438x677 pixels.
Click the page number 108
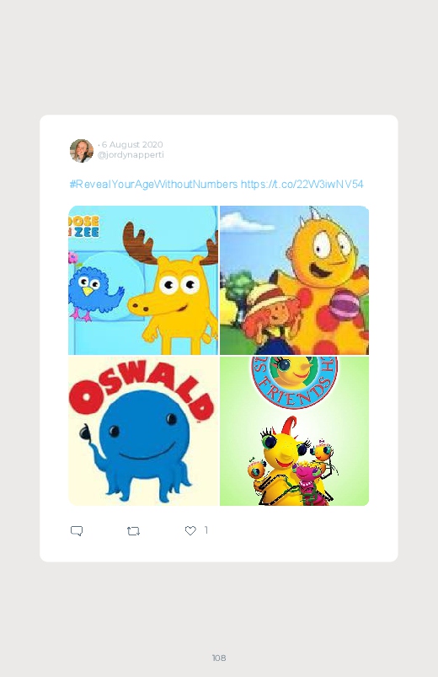(x=219, y=658)
